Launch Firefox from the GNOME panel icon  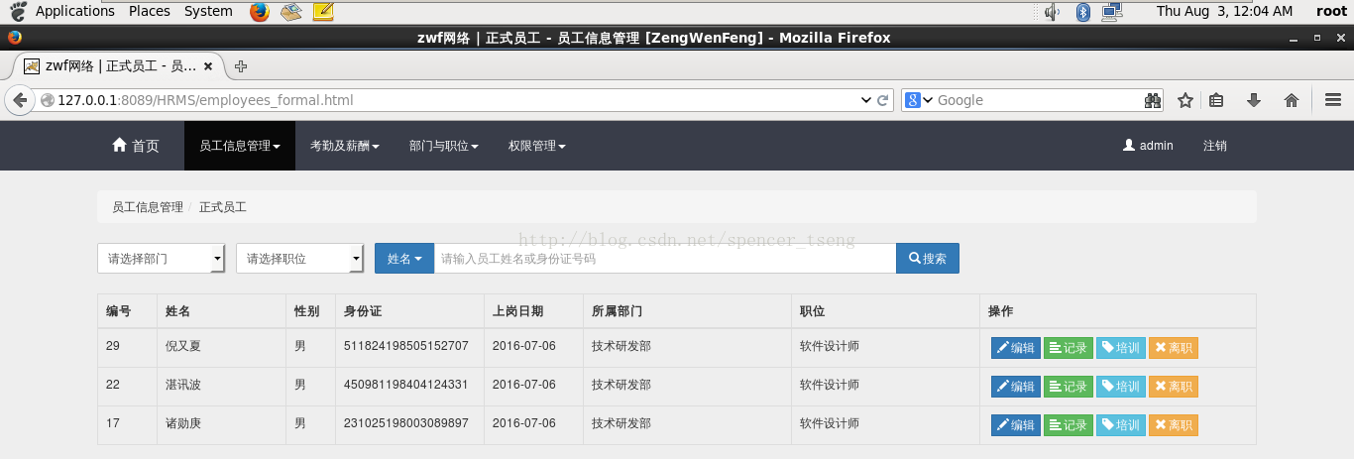(x=260, y=12)
